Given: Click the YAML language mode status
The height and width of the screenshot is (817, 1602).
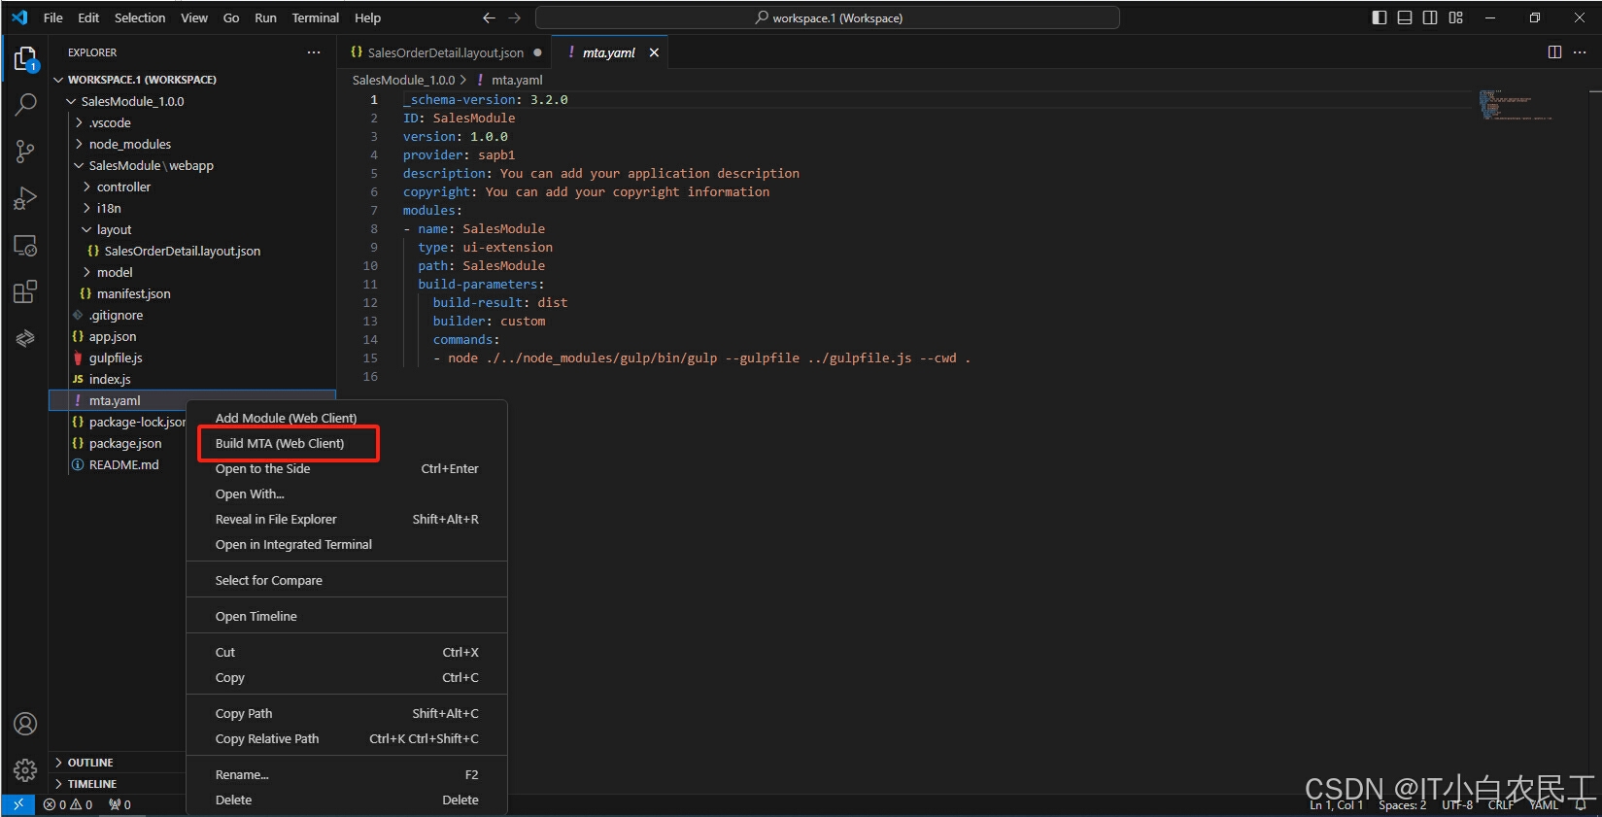Looking at the screenshot, I should [x=1544, y=804].
